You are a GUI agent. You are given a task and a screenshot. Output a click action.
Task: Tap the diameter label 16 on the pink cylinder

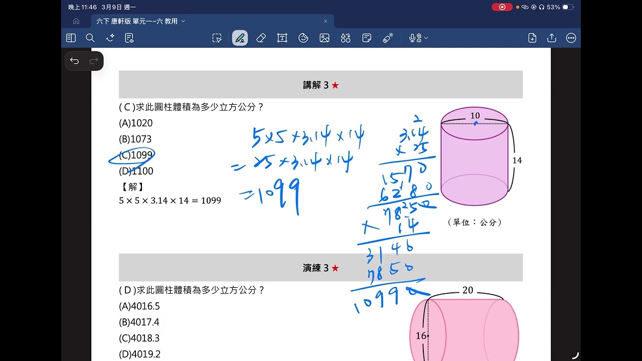(x=421, y=336)
